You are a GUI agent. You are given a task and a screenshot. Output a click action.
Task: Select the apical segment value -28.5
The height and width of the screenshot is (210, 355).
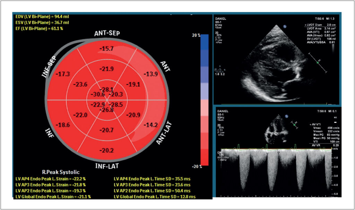pos(116,105)
